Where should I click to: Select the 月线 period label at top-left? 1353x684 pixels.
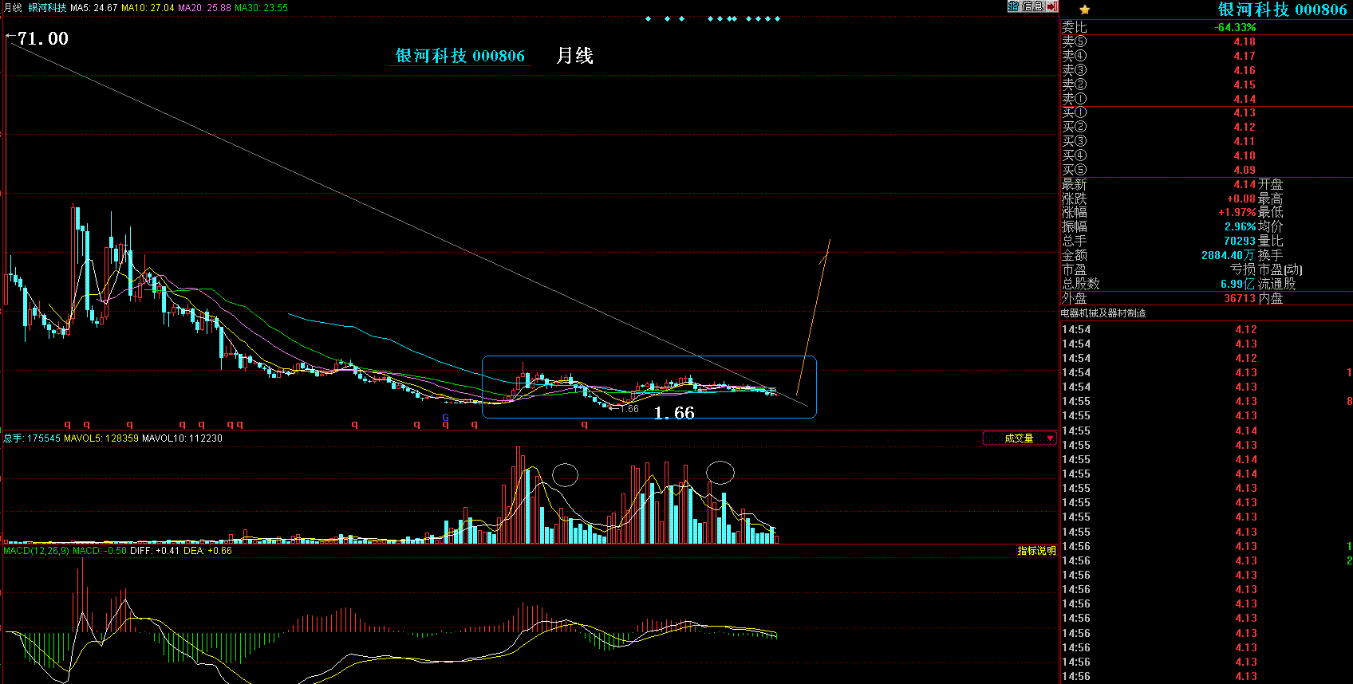pyautogui.click(x=13, y=7)
